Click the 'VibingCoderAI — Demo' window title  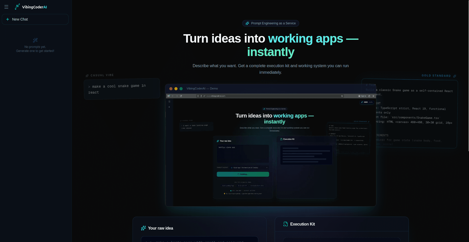point(202,88)
